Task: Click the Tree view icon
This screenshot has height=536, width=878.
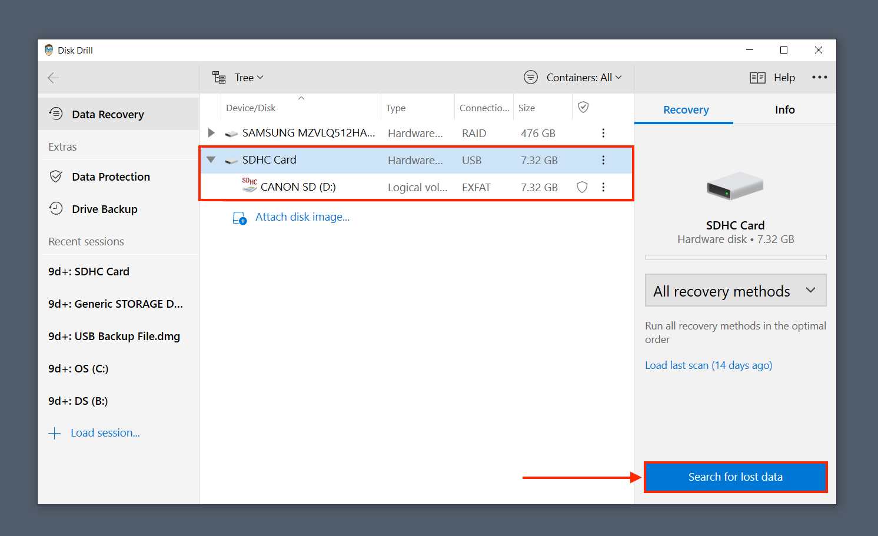Action: (x=219, y=78)
